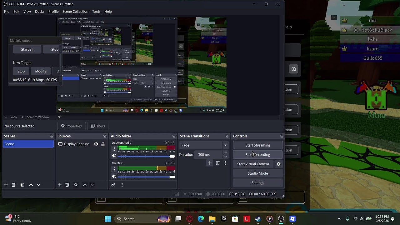Open transition properties three-dot menu

click(225, 163)
